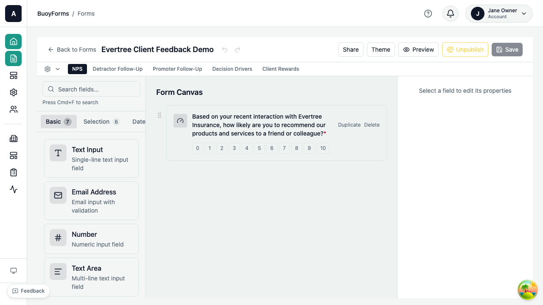Click inside the Search fields box
The width and height of the screenshot is (543, 305).
(91, 89)
